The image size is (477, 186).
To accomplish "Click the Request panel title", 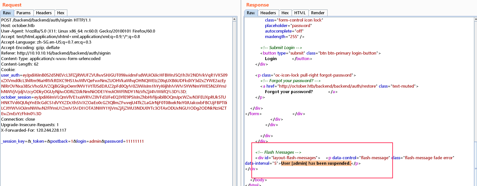I will coord(12,5).
